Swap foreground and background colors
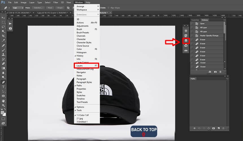Screen dimensions: 243x141 tap(5, 109)
